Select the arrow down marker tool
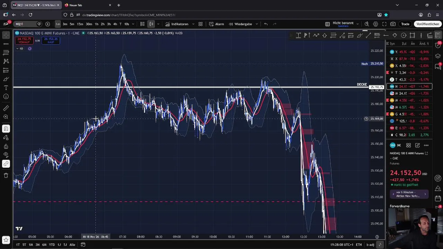Screen dimensions: 443x249 395,35
